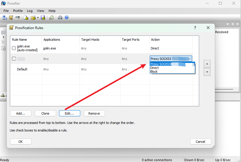Click Proxifier app icon in title bar

pyautogui.click(x=3, y=3)
